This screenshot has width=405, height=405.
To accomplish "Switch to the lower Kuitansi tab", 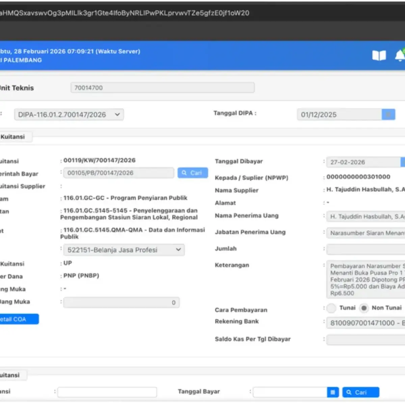I will tap(13, 375).
